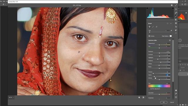Select the Adjustment Brush tool
Image resolution: width=188 pixels, height=106 pixels.
click(x=176, y=16)
